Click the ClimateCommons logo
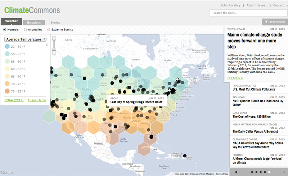Viewport: 288px width, 176px height. [x=32, y=10]
